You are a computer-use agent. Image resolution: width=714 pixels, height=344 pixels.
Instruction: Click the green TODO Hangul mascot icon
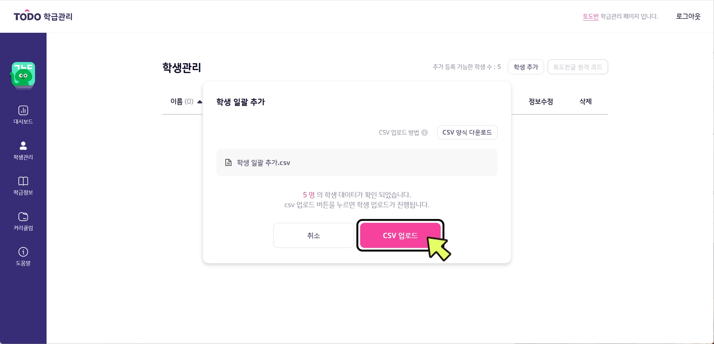(x=23, y=75)
